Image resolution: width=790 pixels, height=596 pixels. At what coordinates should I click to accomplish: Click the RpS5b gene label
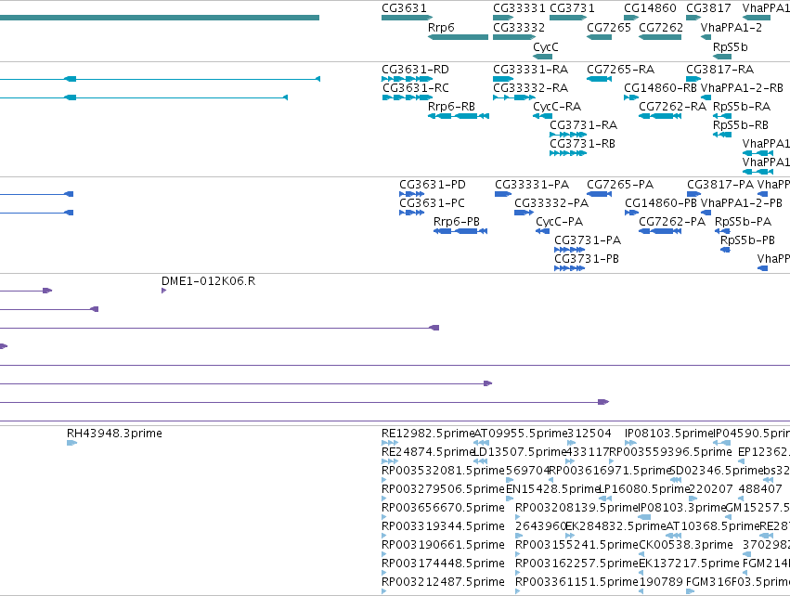(730, 46)
